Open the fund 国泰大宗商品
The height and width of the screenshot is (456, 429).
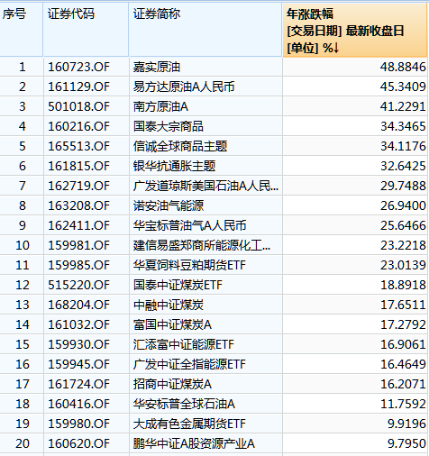(169, 126)
